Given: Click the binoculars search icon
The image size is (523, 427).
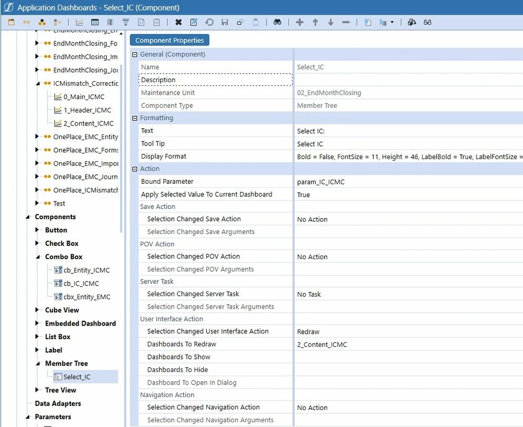Looking at the screenshot, I should pyautogui.click(x=277, y=23).
